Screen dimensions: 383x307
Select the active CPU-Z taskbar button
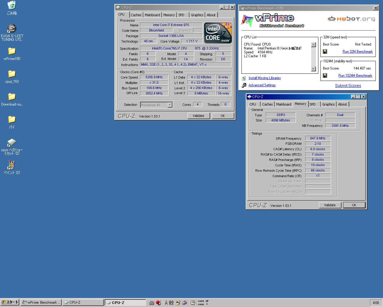tap(125, 303)
